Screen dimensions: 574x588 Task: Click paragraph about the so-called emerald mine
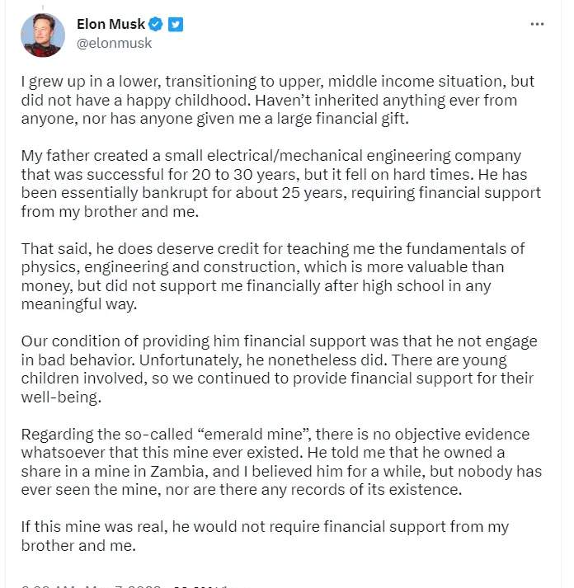pos(281,462)
